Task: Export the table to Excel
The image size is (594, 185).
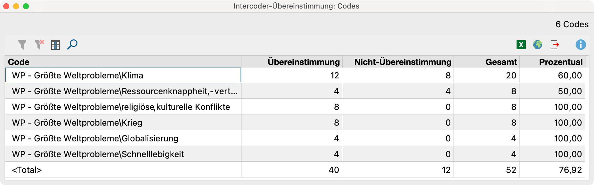Action: [x=521, y=45]
